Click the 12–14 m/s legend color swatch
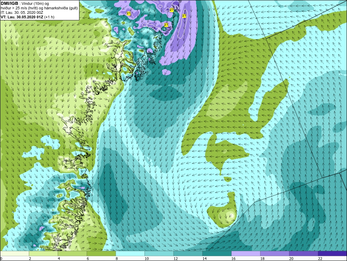The image size is (347, 261). 188,253
